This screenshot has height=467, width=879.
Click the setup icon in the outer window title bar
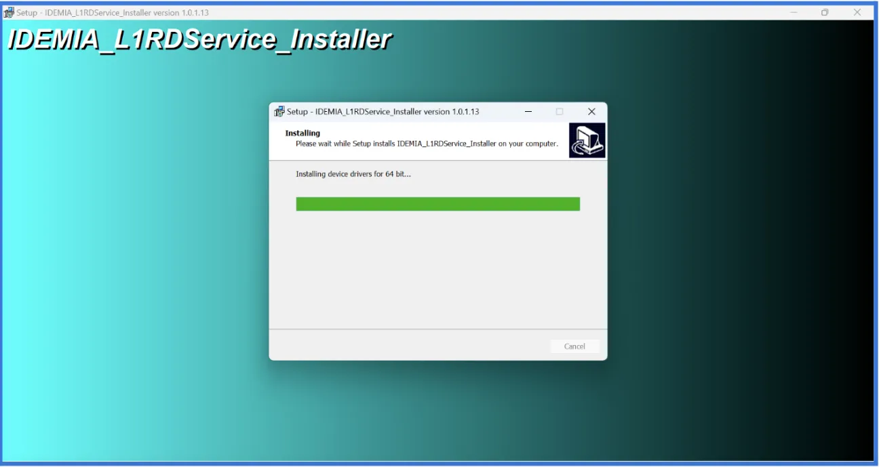point(9,12)
